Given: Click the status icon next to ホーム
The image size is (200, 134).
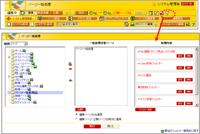Looking at the screenshot, I should click(x=24, y=51).
